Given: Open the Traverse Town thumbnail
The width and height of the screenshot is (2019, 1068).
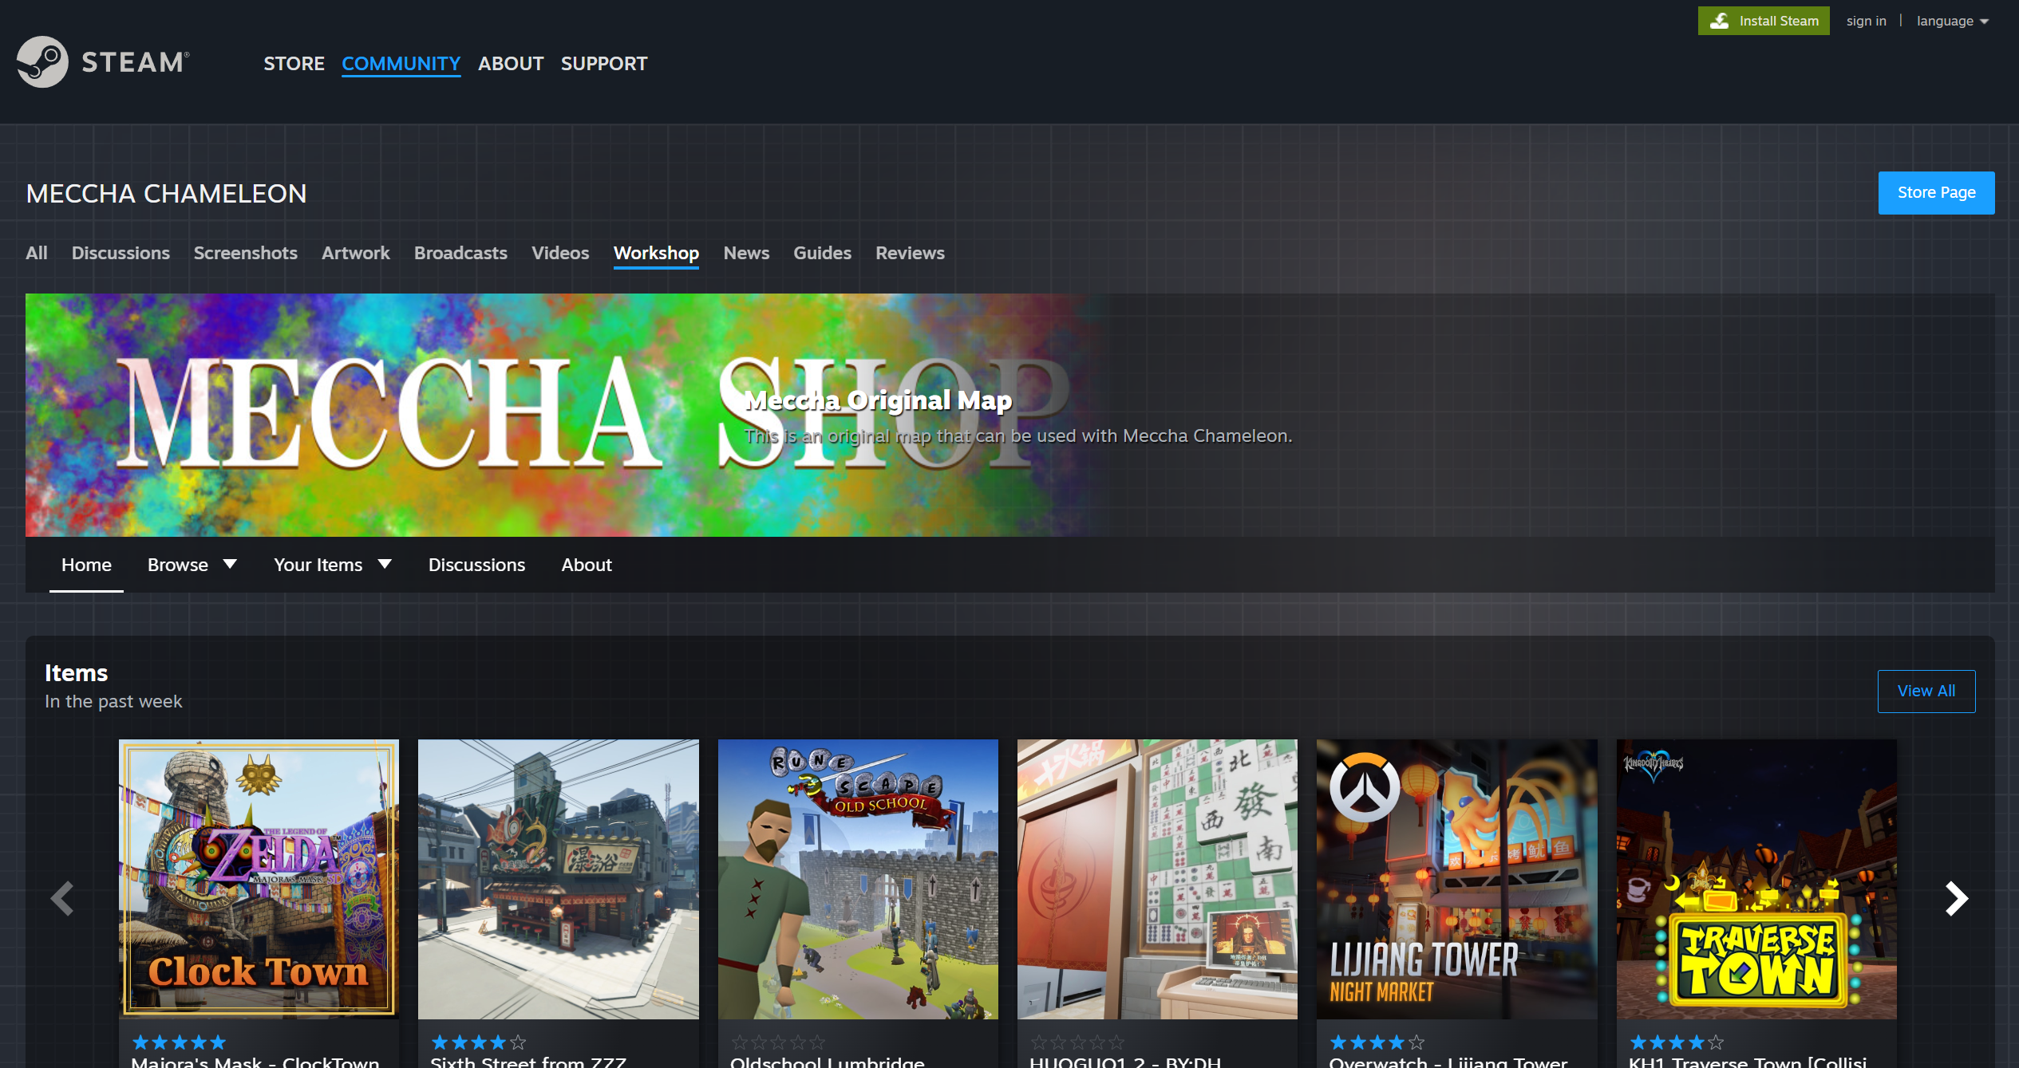Looking at the screenshot, I should 1756,878.
